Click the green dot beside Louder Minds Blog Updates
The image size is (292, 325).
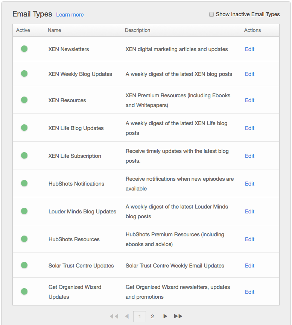(24, 211)
